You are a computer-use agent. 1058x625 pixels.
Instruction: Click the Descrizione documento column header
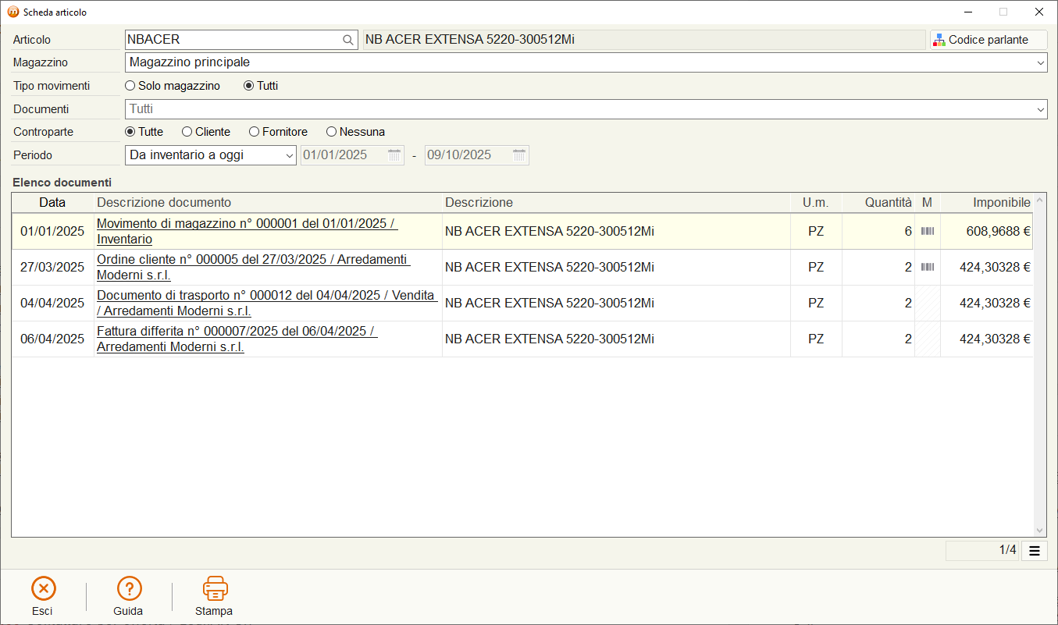coord(269,202)
